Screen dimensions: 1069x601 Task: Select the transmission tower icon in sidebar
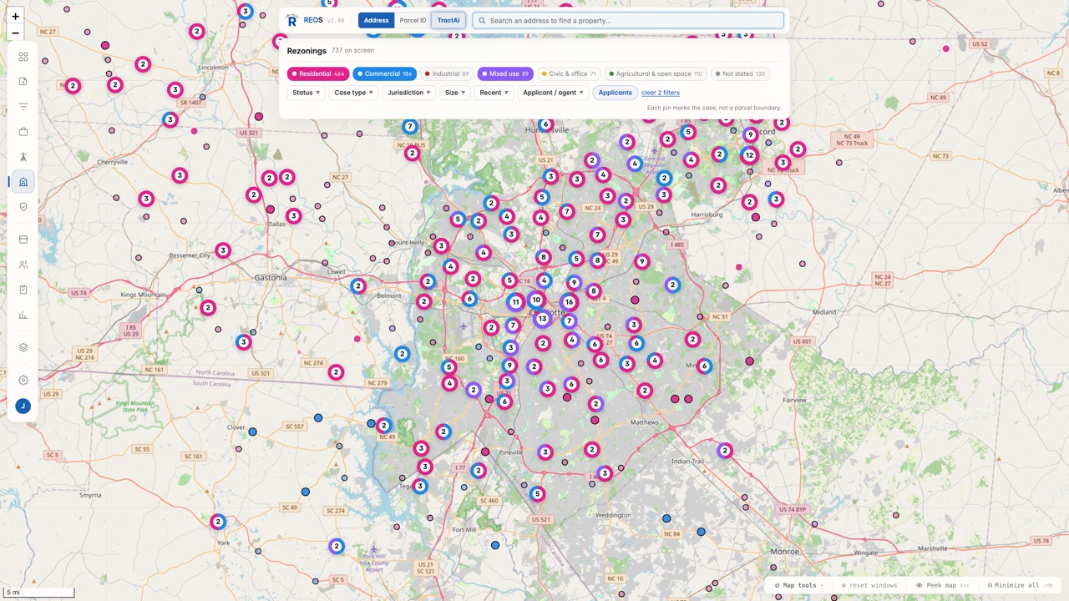[23, 157]
